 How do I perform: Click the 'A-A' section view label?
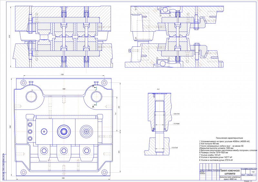(158, 89)
